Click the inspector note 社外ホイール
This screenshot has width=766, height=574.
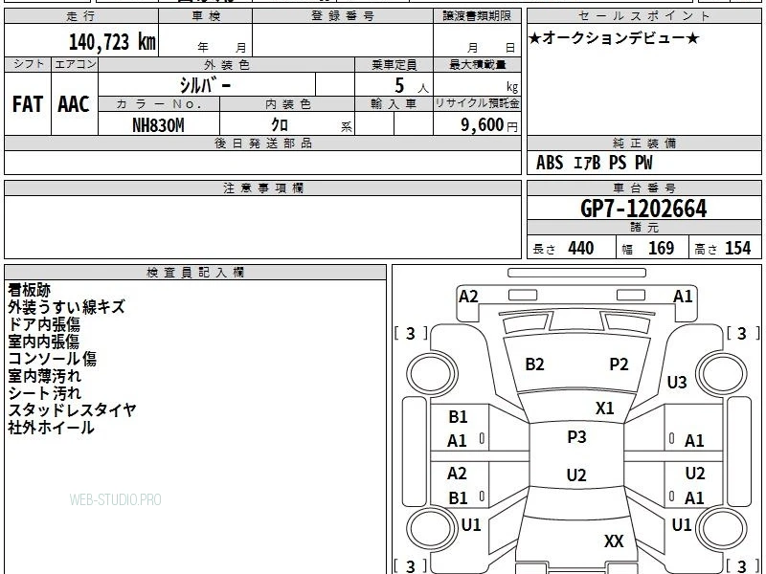(x=52, y=428)
